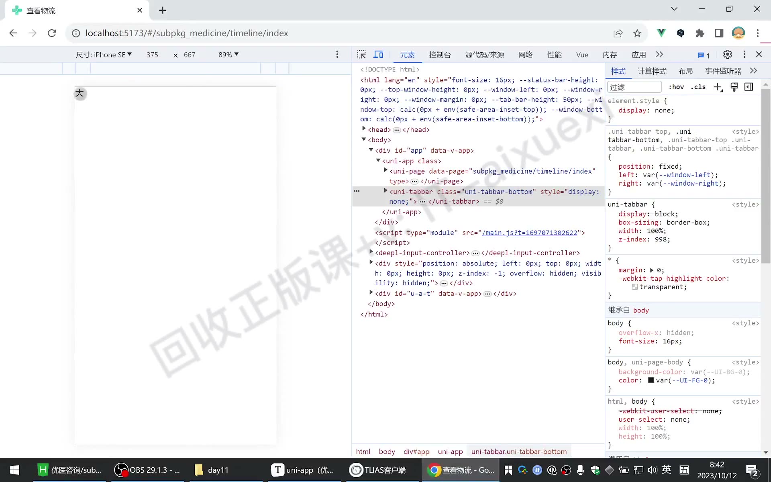This screenshot has height=482, width=771.
Task: Expand the uni-page element node
Action: (x=385, y=170)
